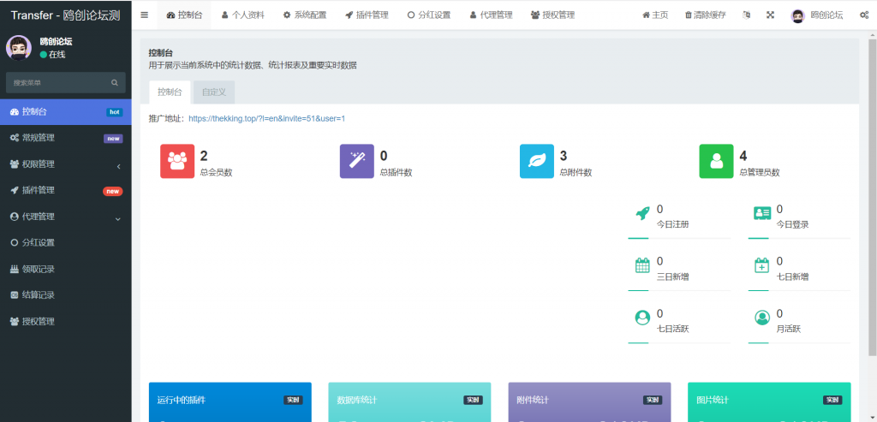Select the 控制台 top navigation tab
The width and height of the screenshot is (877, 422).
click(x=184, y=15)
